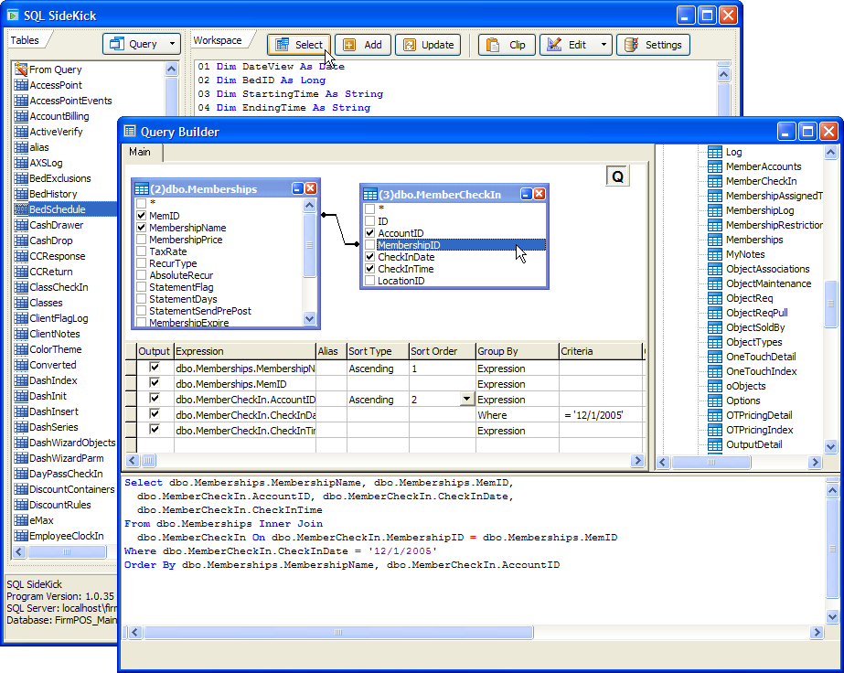
Task: Select the Classes table icon
Action: (22, 303)
